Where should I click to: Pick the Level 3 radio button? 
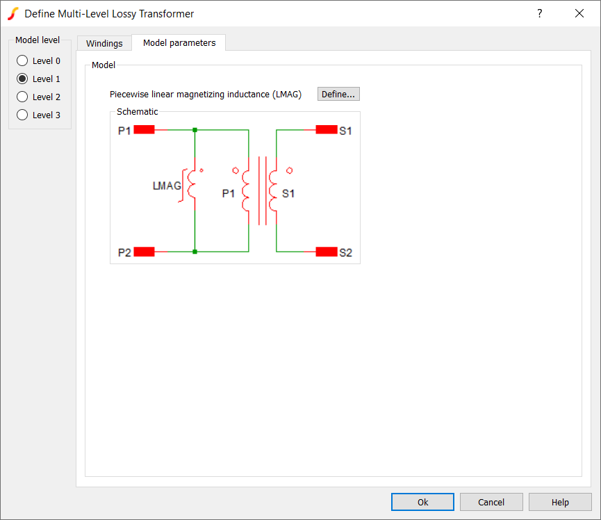[22, 115]
